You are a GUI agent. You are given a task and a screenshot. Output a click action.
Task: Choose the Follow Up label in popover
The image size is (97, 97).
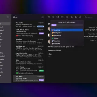click(67, 36)
